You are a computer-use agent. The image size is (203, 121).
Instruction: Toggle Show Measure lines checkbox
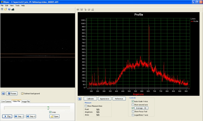point(86,106)
